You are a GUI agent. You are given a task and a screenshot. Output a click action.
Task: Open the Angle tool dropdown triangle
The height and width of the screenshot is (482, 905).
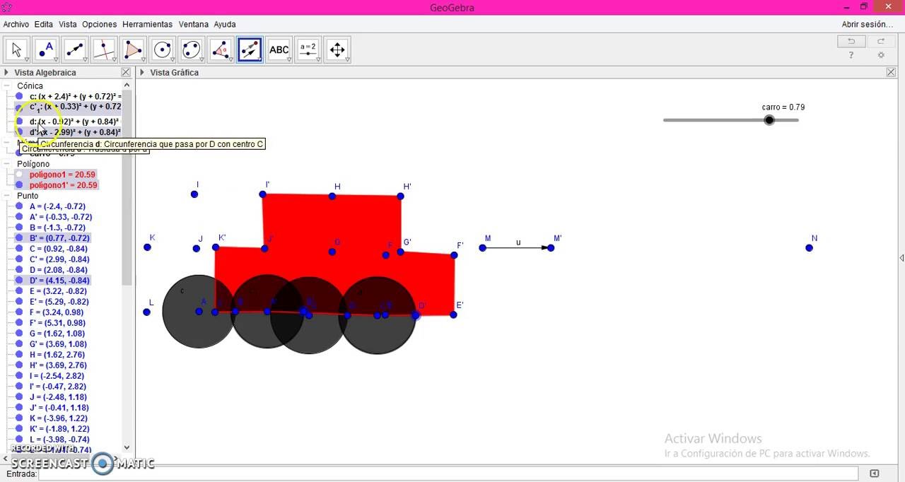230,59
